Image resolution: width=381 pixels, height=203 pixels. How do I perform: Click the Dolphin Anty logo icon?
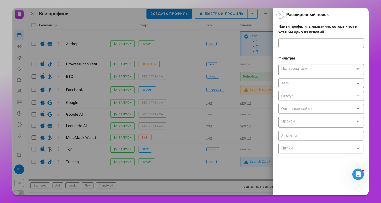pos(19,14)
